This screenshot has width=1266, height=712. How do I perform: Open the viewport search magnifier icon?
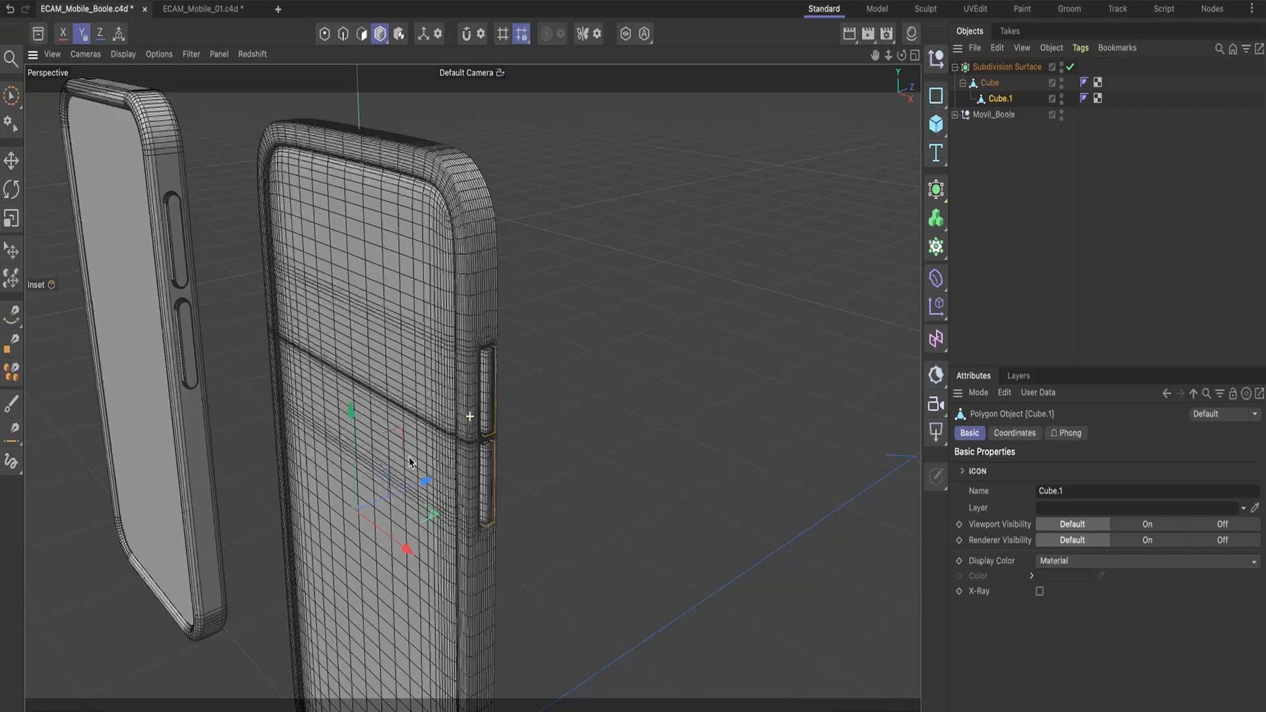point(11,59)
